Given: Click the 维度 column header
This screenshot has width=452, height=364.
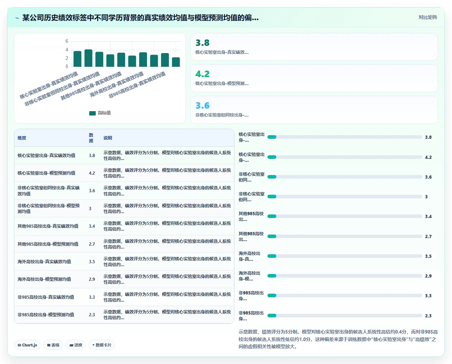Looking at the screenshot, I should coord(22,138).
